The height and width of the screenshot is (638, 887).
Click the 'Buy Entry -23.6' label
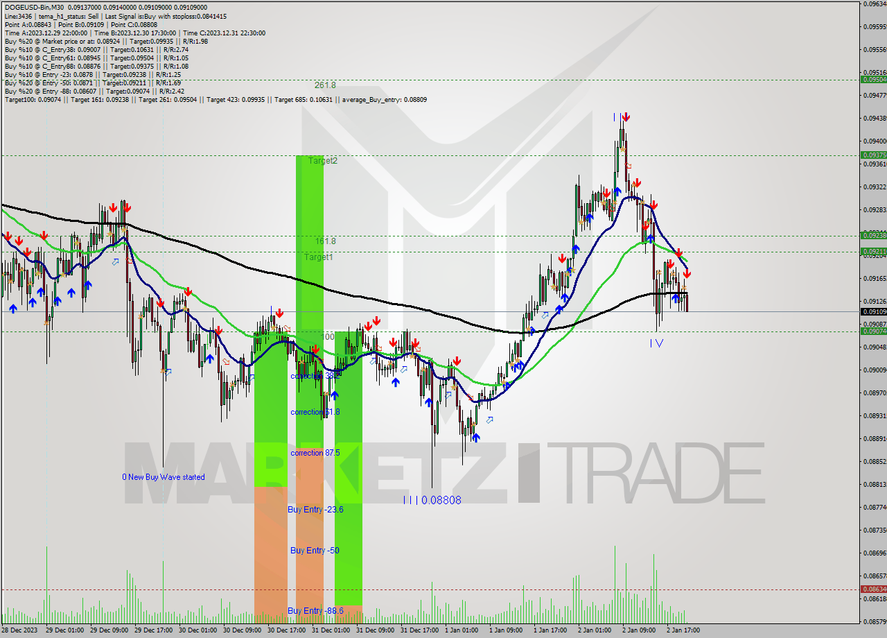315,510
